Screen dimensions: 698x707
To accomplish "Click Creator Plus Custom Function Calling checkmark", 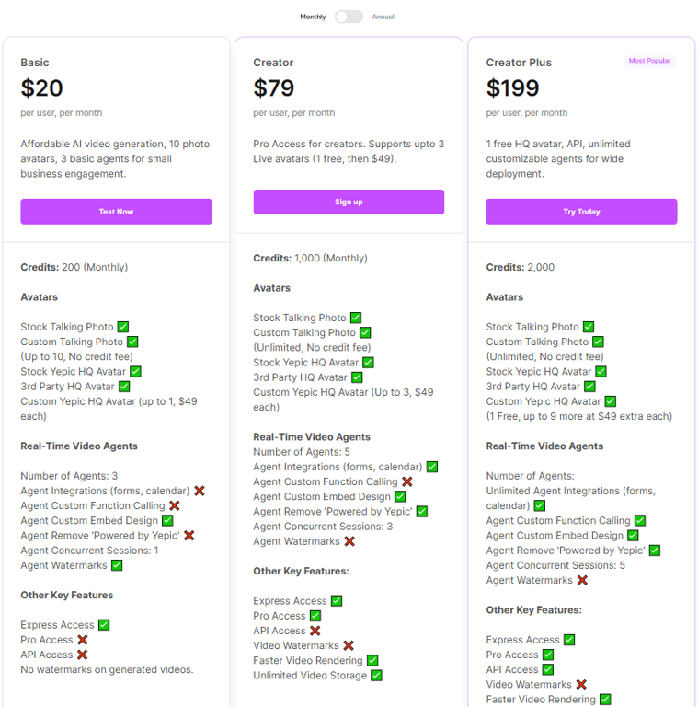I will coord(640,520).
